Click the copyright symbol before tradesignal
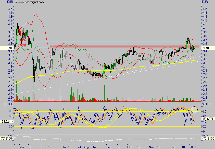The height and width of the screenshot is (149, 215). pos(16,2)
